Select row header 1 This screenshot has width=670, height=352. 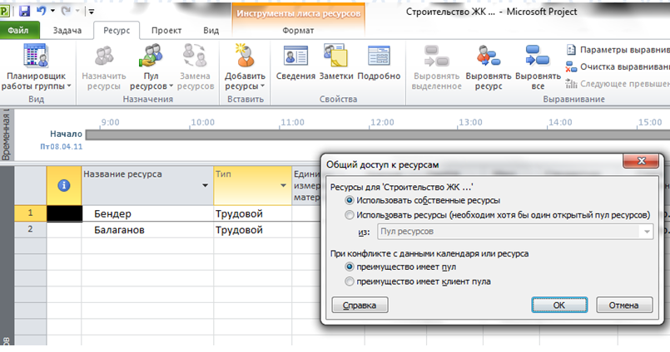30,213
